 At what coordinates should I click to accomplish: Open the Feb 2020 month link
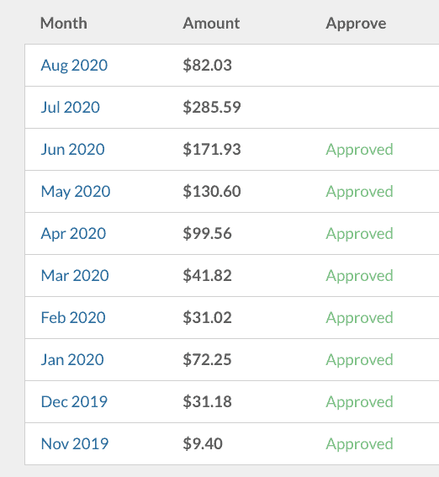pyautogui.click(x=73, y=318)
